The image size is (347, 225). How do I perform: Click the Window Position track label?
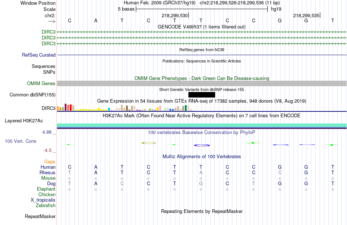(x=38, y=3)
